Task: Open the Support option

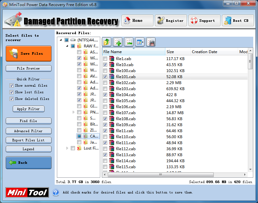Action: (x=204, y=21)
